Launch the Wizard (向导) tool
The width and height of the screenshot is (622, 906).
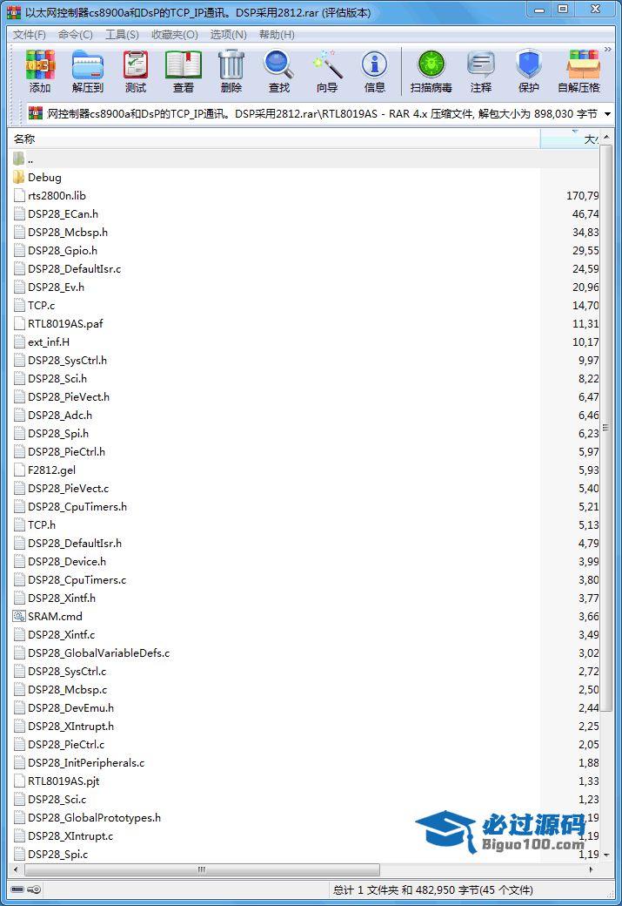327,71
